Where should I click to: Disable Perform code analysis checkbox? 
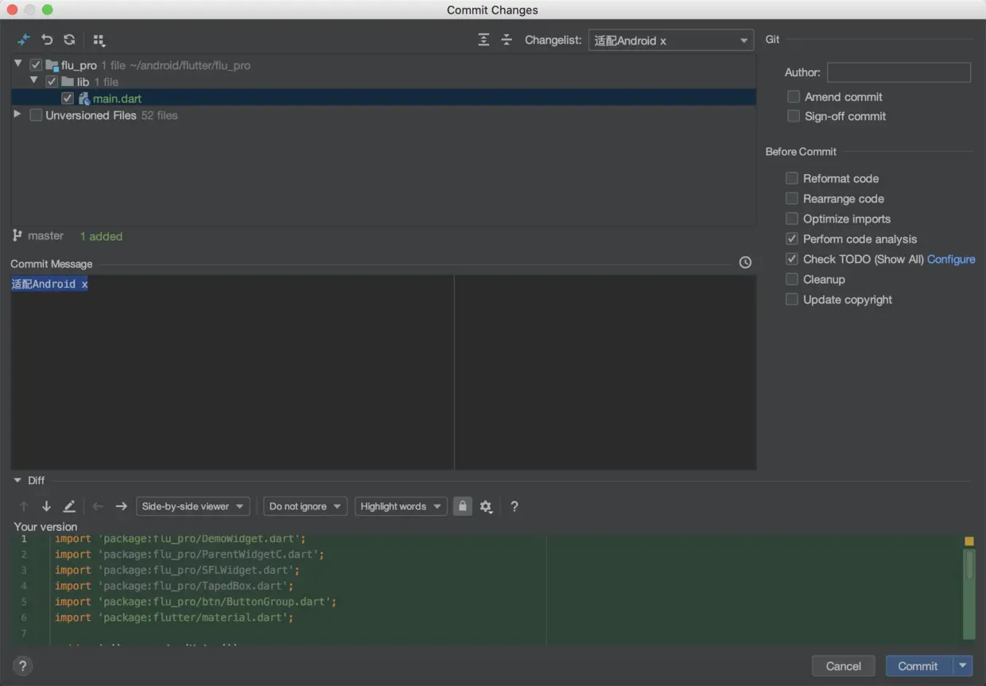coord(792,238)
